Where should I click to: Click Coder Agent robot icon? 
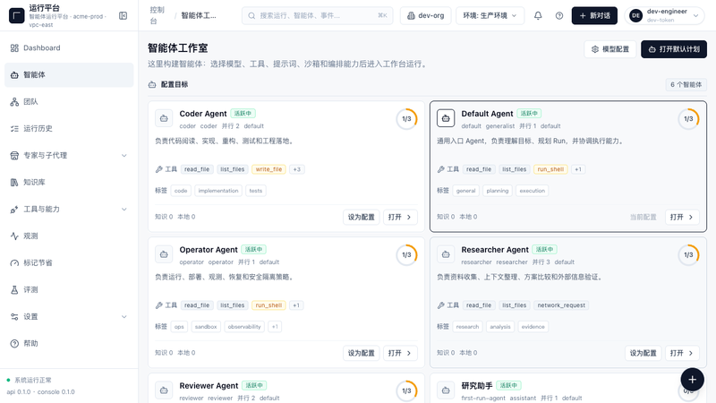pyautogui.click(x=164, y=118)
